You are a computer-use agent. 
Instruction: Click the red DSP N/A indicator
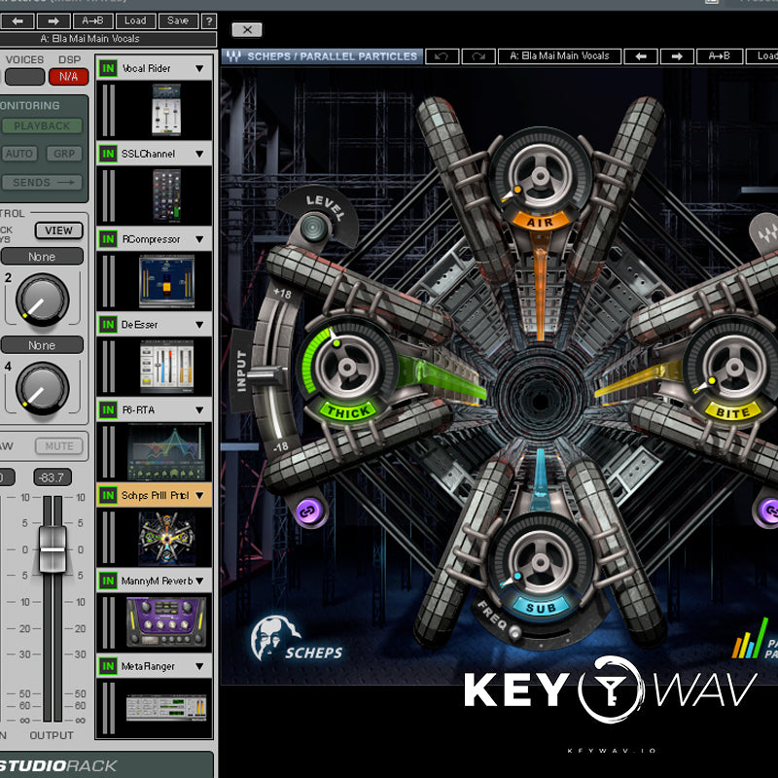[x=68, y=77]
